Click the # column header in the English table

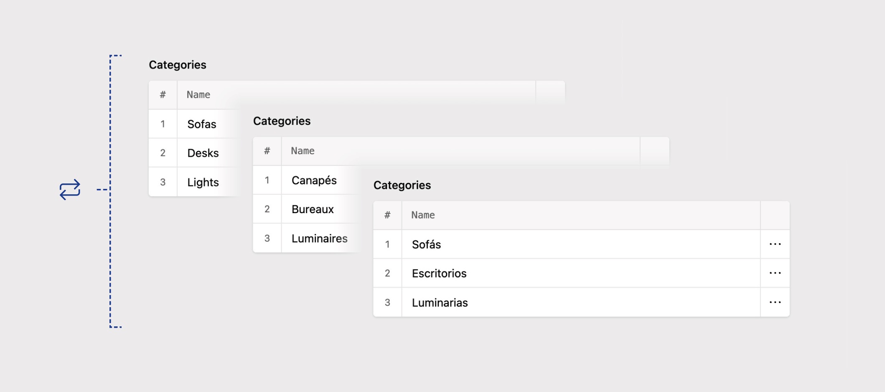163,94
